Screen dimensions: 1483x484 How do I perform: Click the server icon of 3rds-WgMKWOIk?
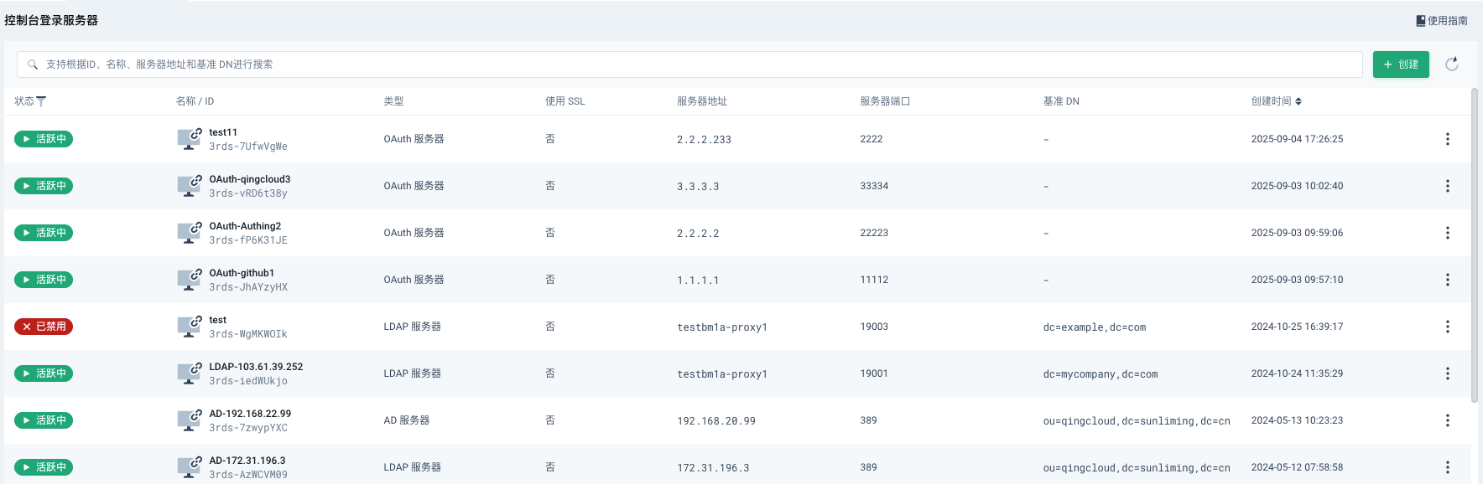pyautogui.click(x=190, y=327)
